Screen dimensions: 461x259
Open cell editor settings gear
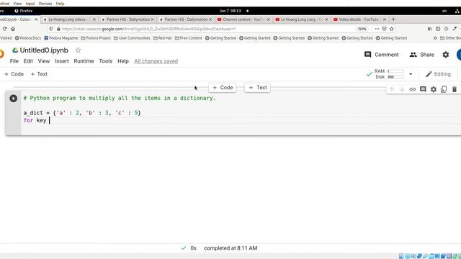[x=434, y=89]
